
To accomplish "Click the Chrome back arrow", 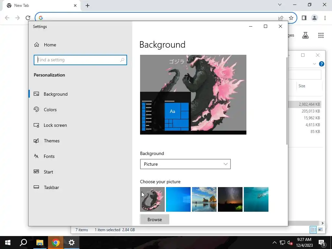I will tap(7, 18).
